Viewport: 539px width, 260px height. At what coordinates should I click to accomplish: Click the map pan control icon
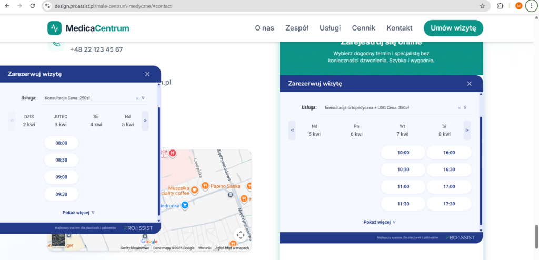coord(240,235)
